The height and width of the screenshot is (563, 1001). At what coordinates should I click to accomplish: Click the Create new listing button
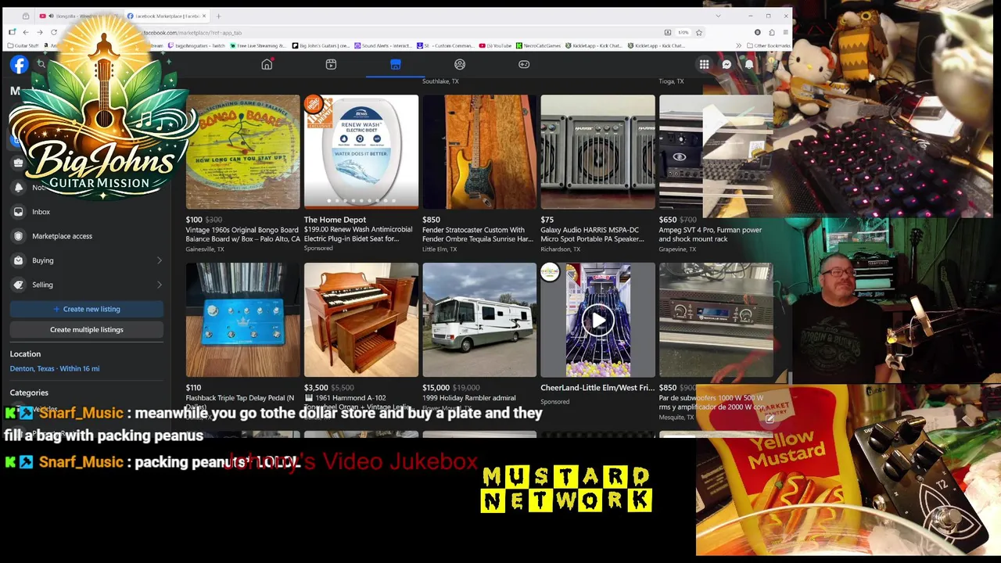87,309
